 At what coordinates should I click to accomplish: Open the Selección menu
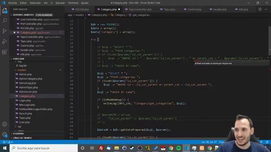click(35, 3)
